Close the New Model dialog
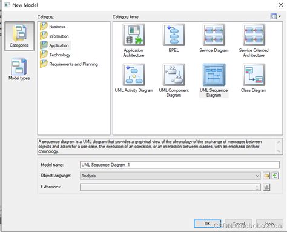This screenshot has width=287, height=232. click(281, 5)
